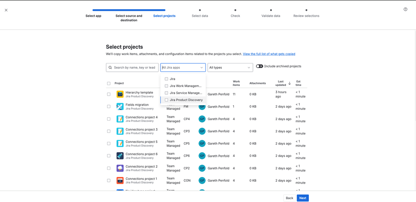Go to Select app step
This screenshot has width=416, height=202.
(x=93, y=16)
